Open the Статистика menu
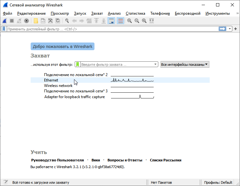The image size is (240, 186). coord(135,13)
